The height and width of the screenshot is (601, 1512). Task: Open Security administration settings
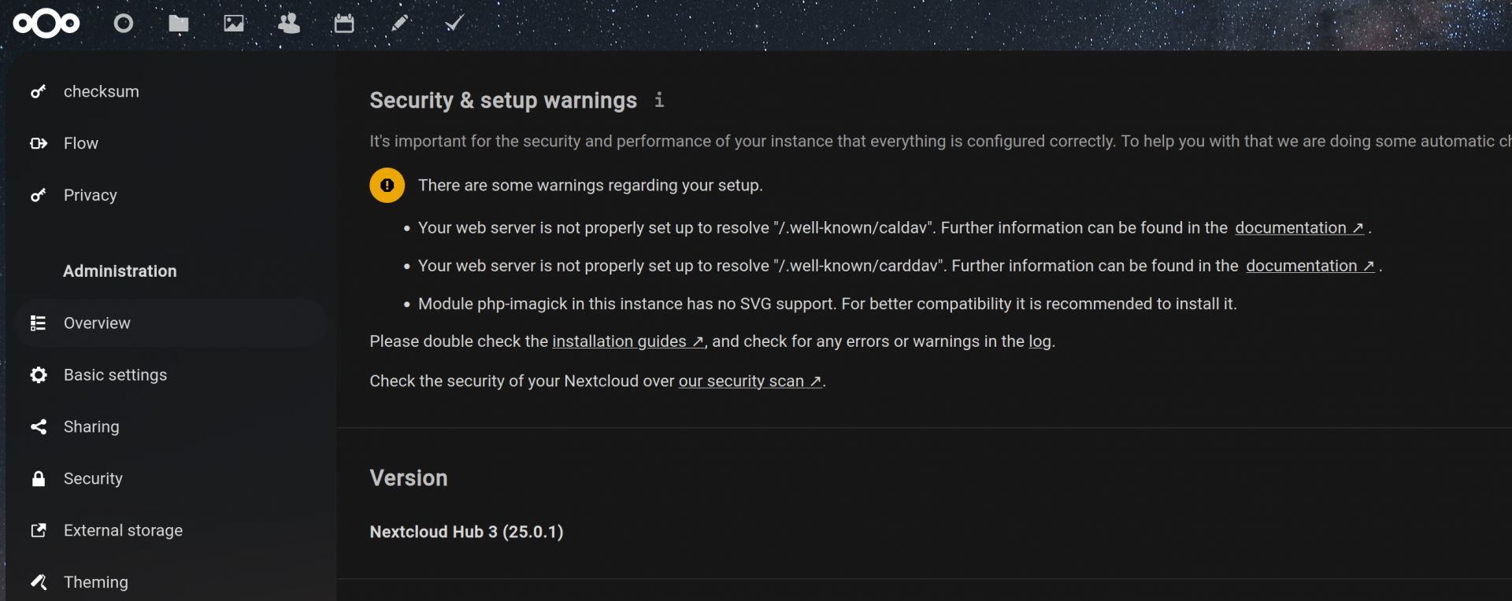click(x=171, y=479)
